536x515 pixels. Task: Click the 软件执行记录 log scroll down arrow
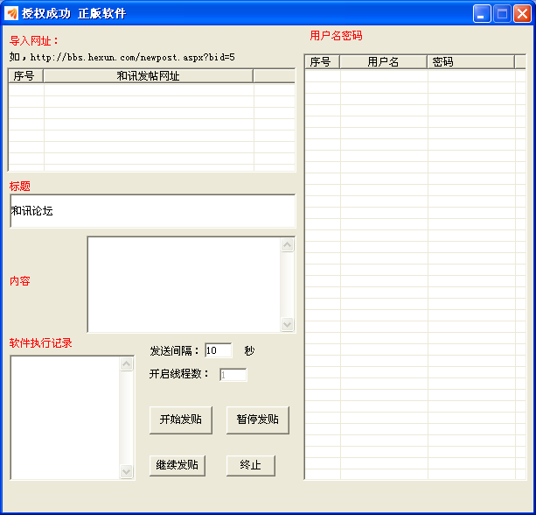(x=127, y=471)
